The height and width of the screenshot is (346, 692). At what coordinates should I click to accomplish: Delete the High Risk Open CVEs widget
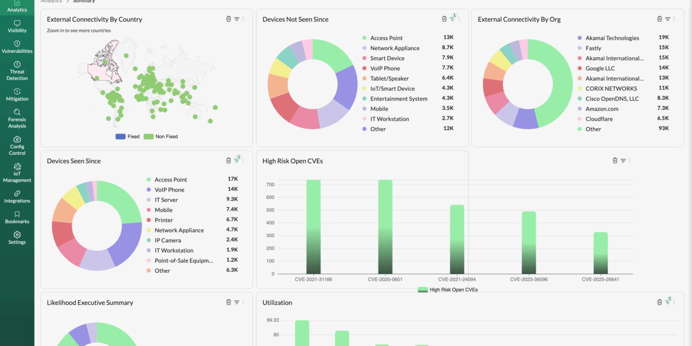point(615,160)
